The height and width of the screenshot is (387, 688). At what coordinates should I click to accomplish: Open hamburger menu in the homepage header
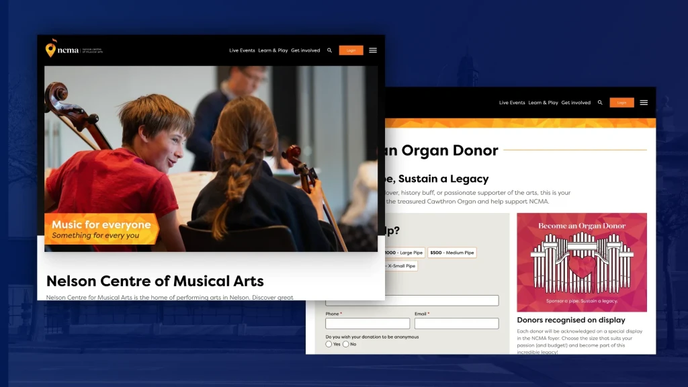(373, 50)
